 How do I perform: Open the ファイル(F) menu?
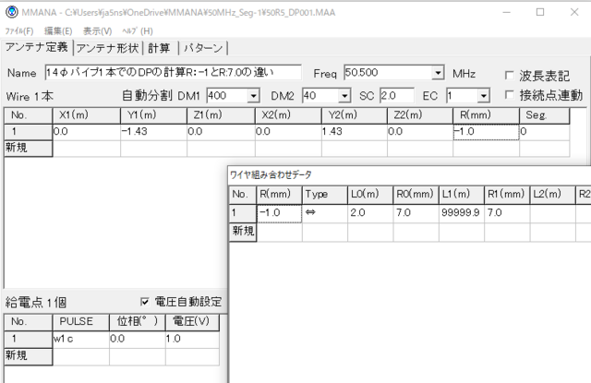point(18,30)
